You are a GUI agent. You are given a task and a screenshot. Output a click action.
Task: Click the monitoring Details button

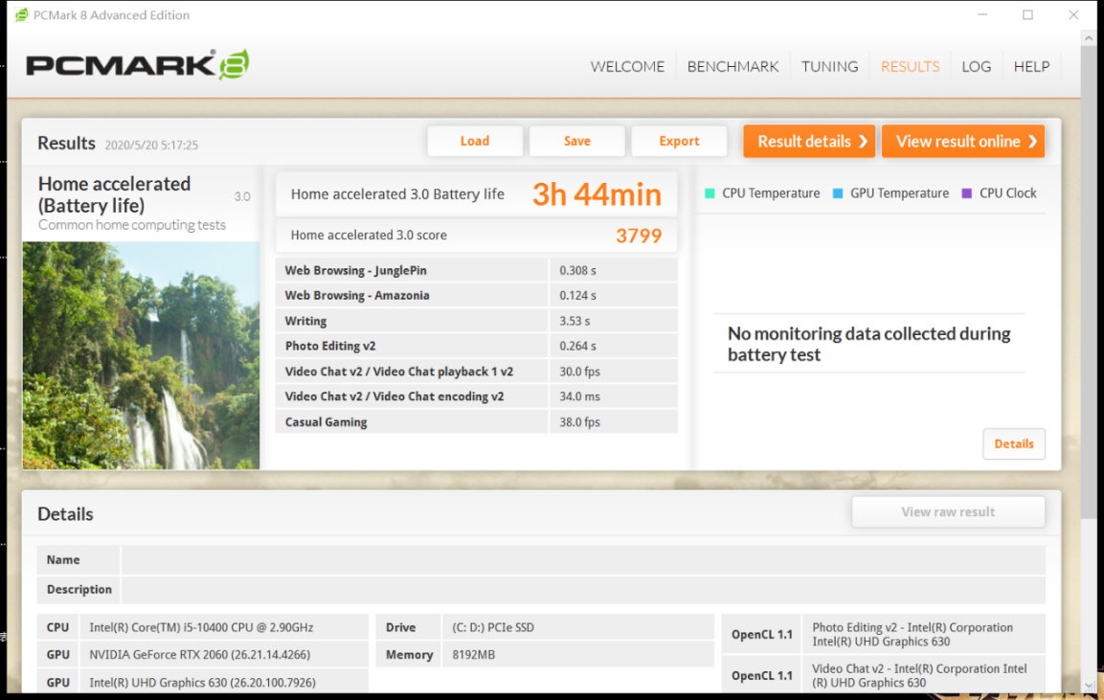click(x=1014, y=443)
